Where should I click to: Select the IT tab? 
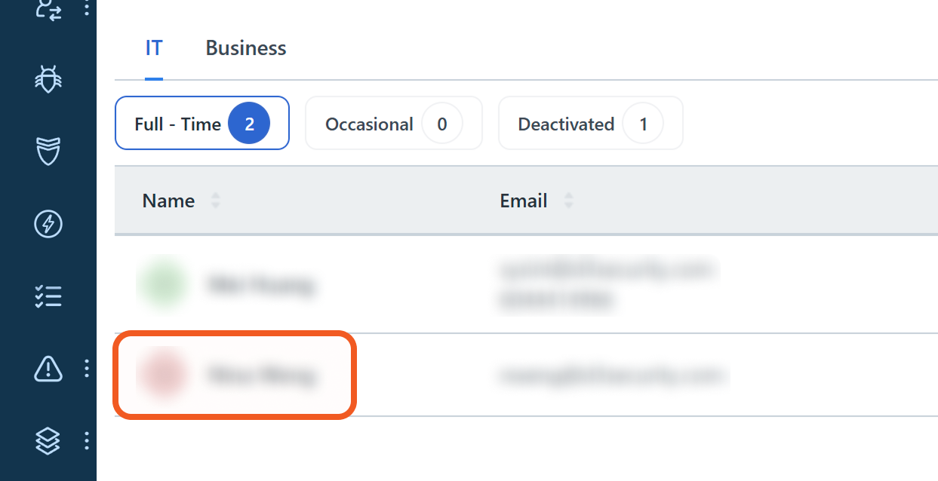[x=154, y=48]
